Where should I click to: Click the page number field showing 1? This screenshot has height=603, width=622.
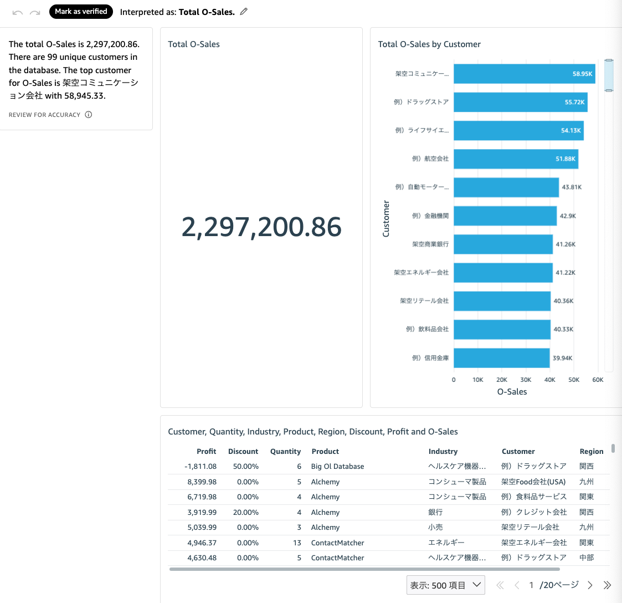tap(531, 585)
